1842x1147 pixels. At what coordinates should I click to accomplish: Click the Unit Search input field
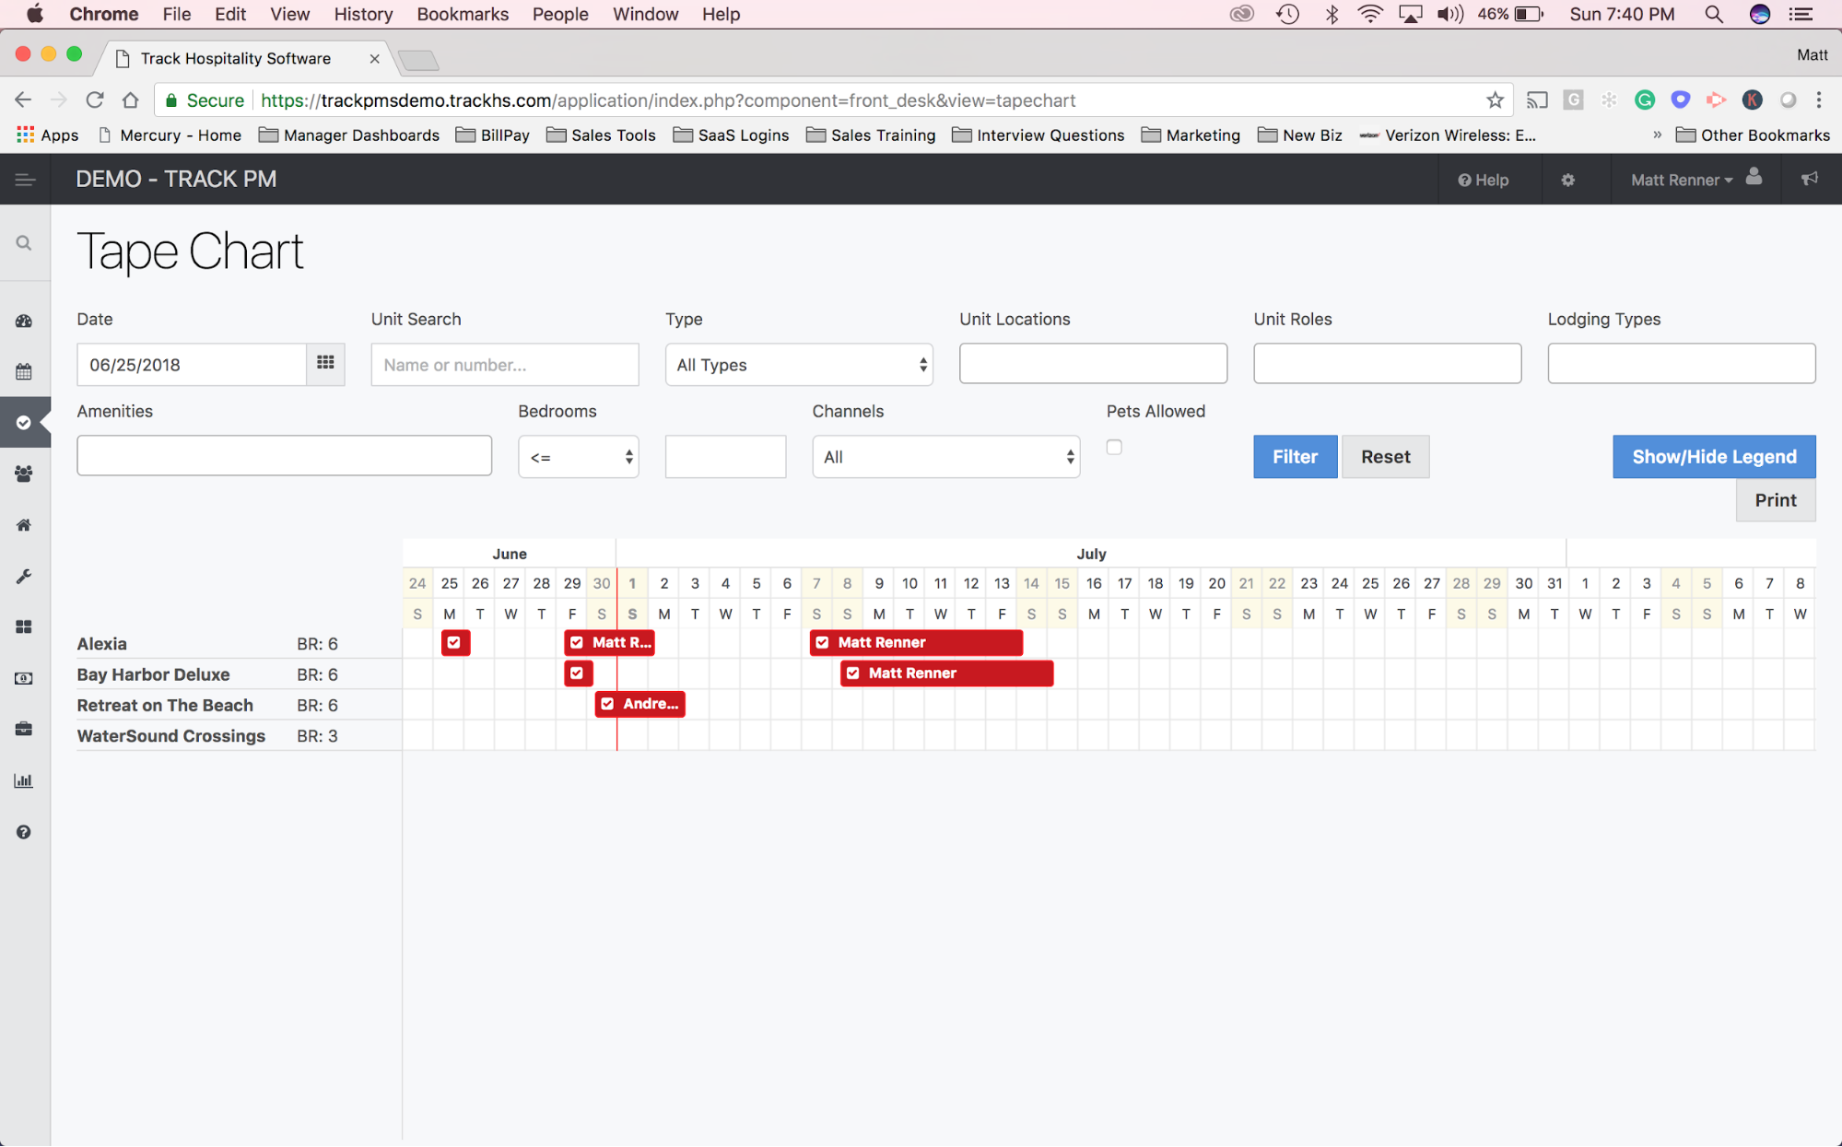click(x=504, y=365)
